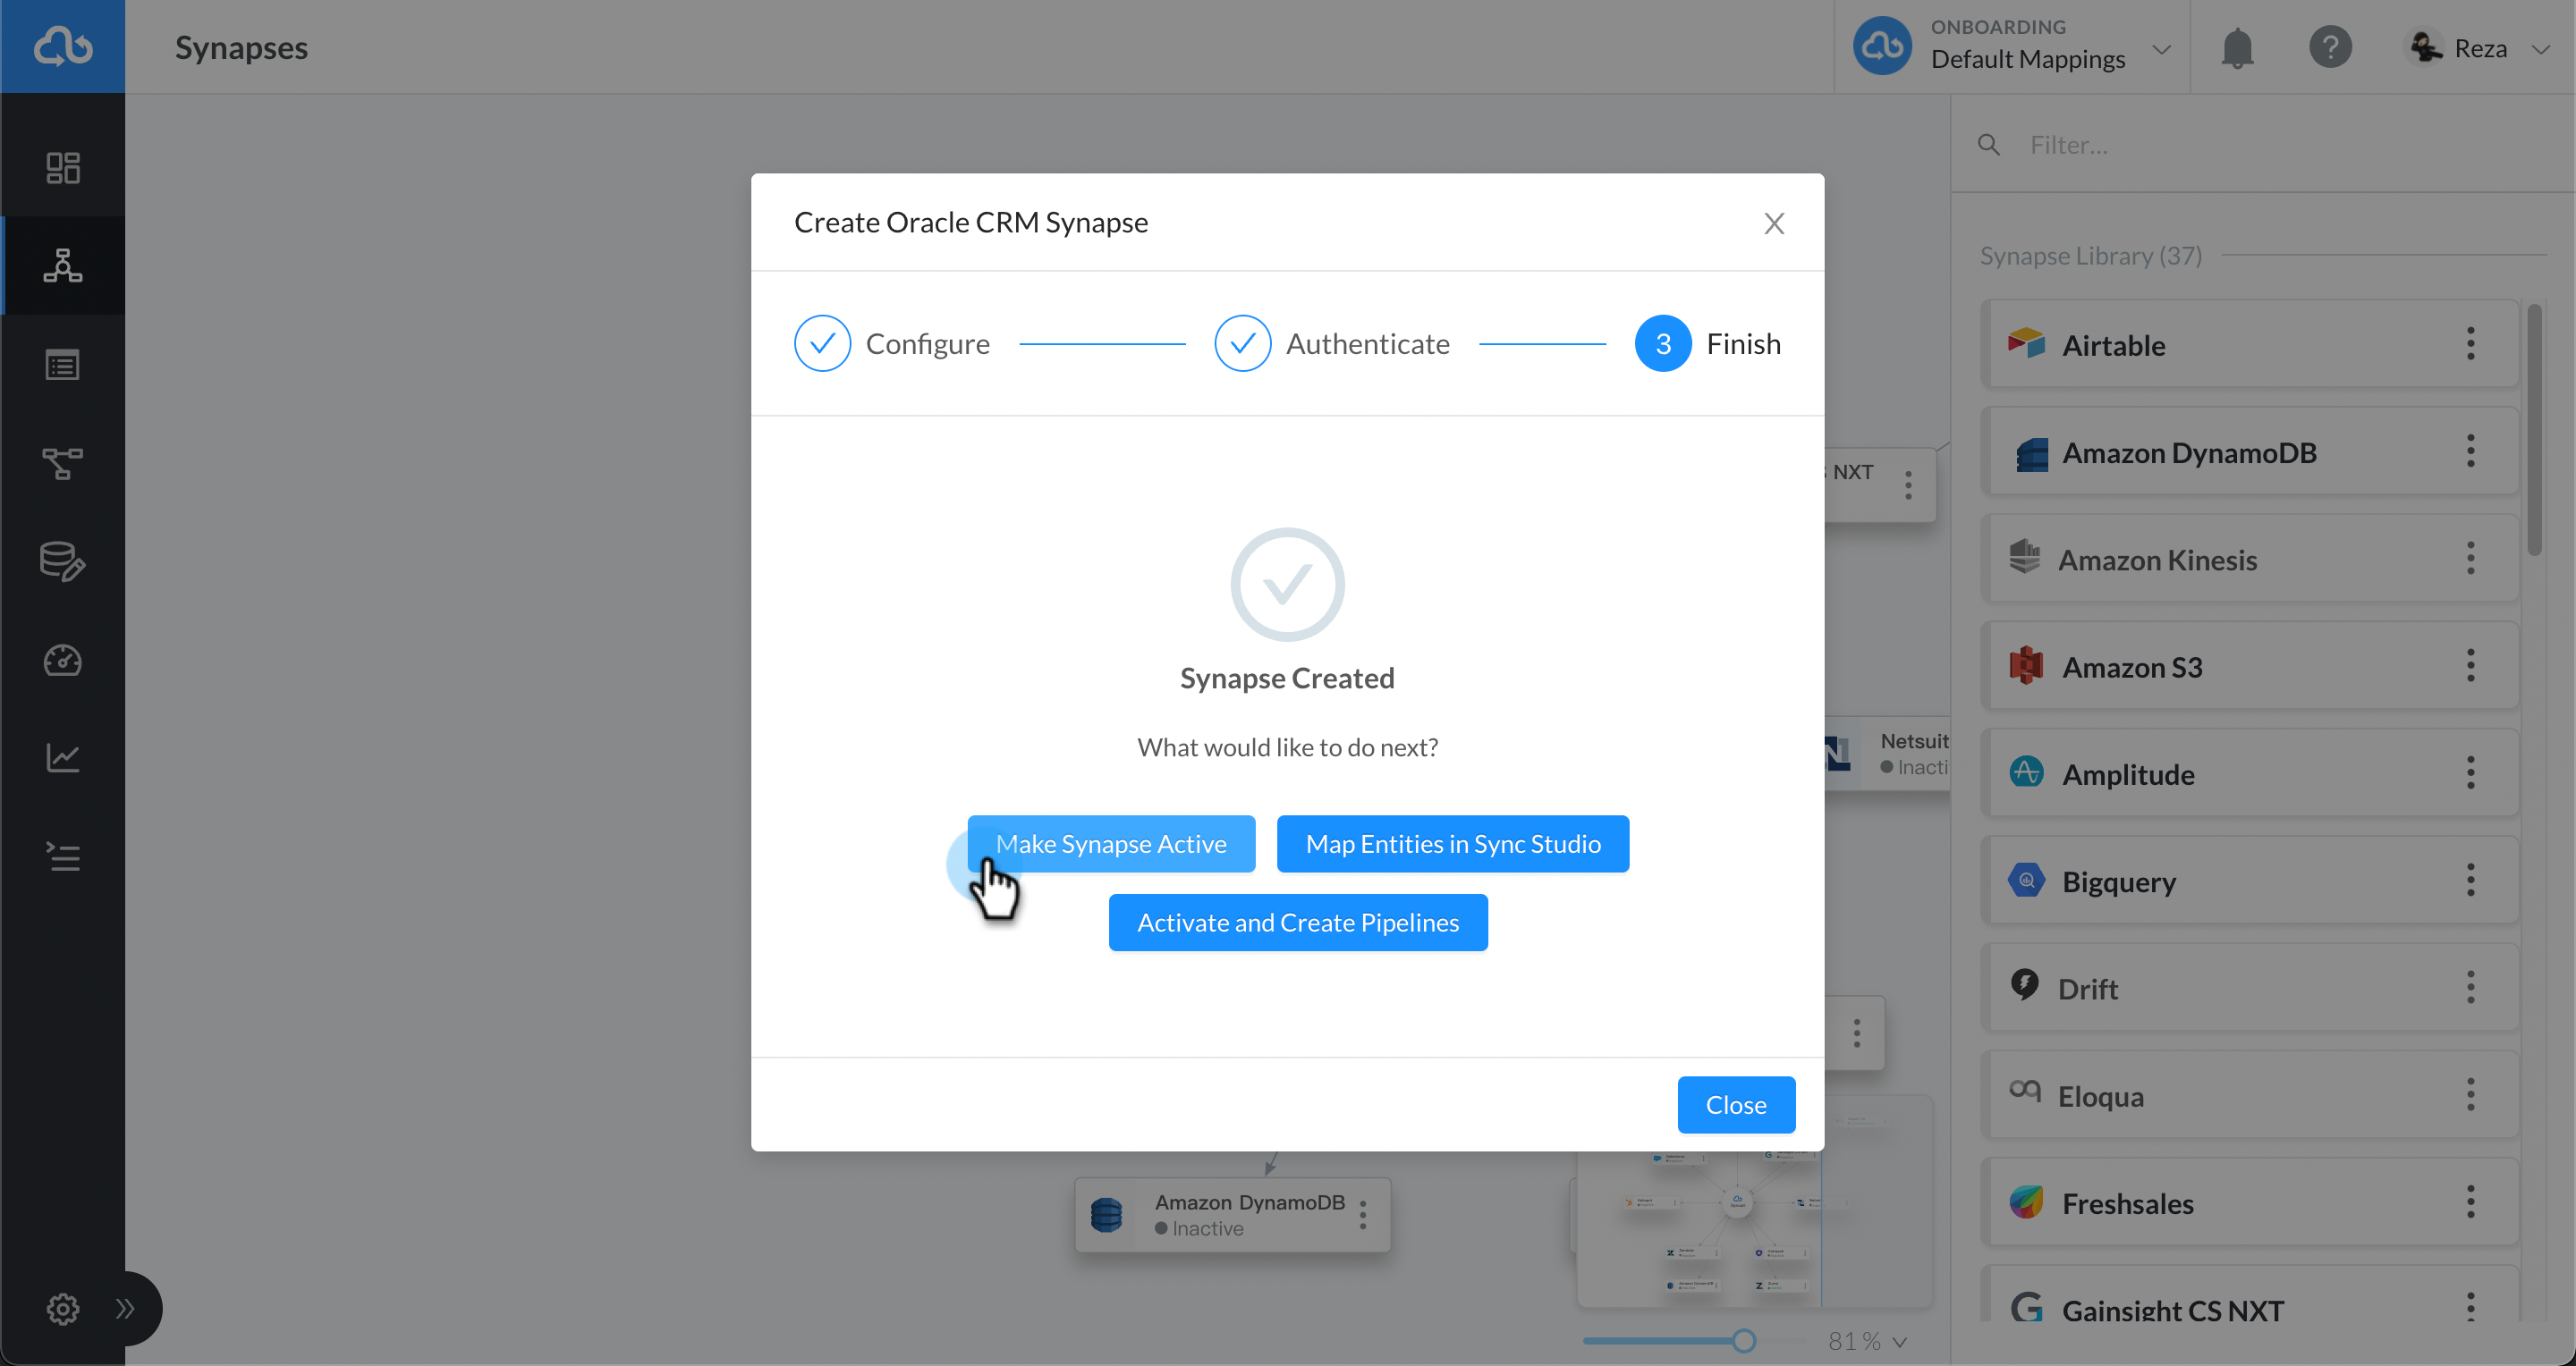
Task: Open the logs list icon in the sidebar
Action: [63, 856]
